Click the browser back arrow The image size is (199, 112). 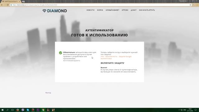click(x=2, y=5)
